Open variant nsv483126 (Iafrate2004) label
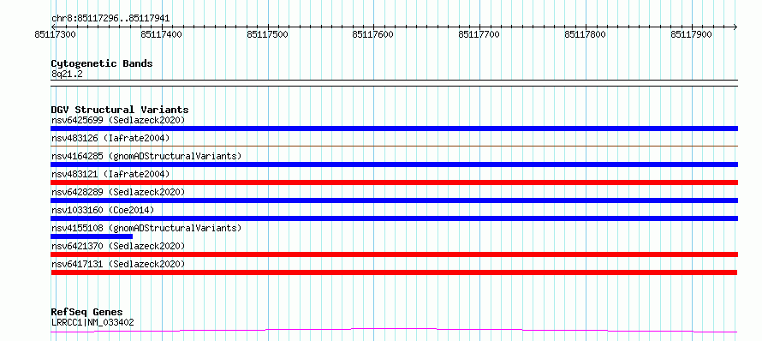This screenshot has width=762, height=341. click(110, 138)
